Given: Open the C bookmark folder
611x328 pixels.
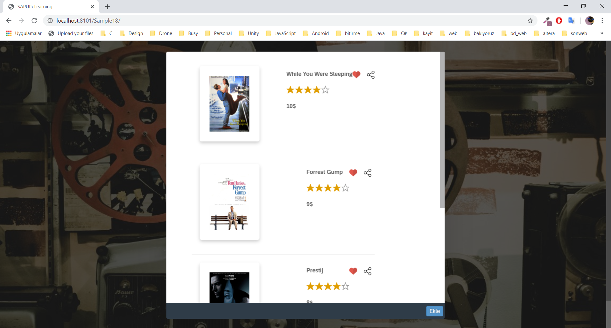Looking at the screenshot, I should pos(107,33).
